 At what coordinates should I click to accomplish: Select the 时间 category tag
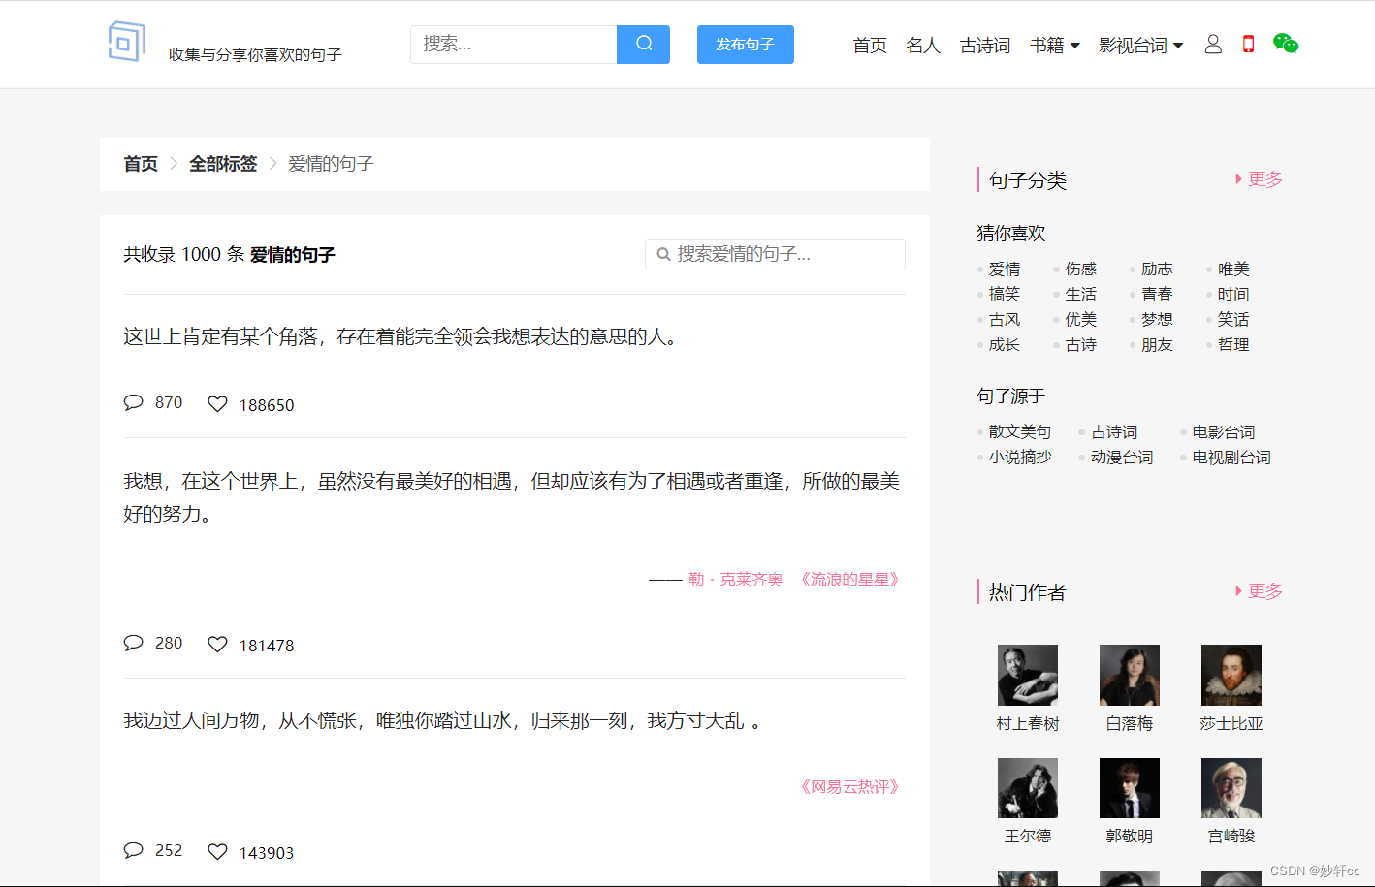tap(1233, 294)
